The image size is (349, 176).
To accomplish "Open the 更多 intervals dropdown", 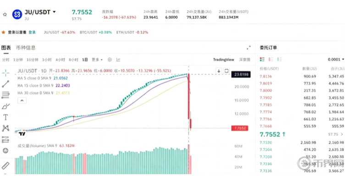I will pyautogui.click(x=97, y=60).
